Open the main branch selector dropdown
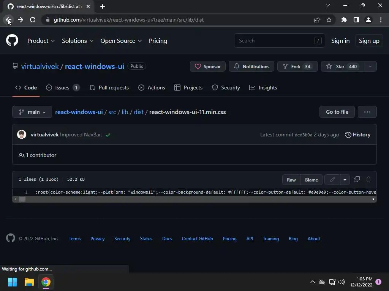This screenshot has width=389, height=291. (32, 112)
